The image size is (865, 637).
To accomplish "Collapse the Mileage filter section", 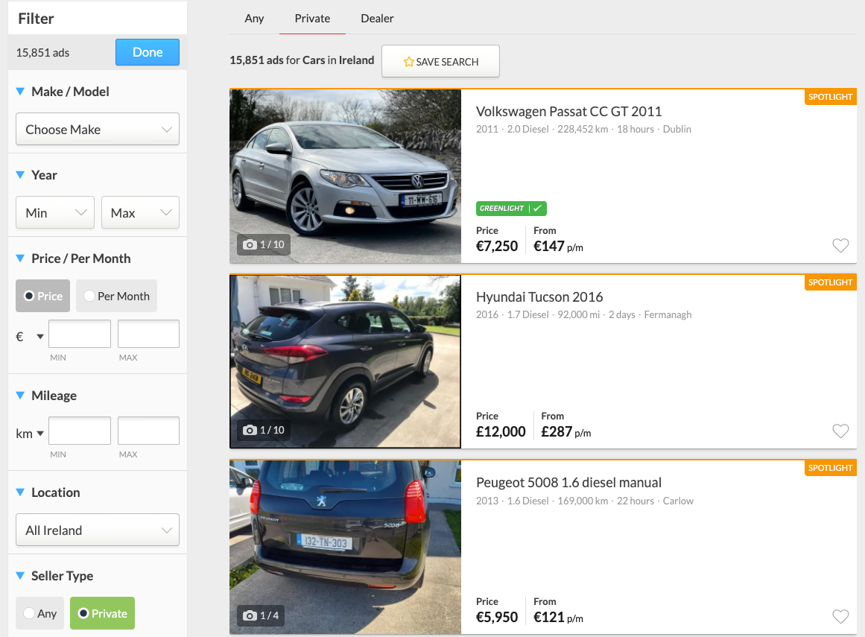I will point(20,396).
